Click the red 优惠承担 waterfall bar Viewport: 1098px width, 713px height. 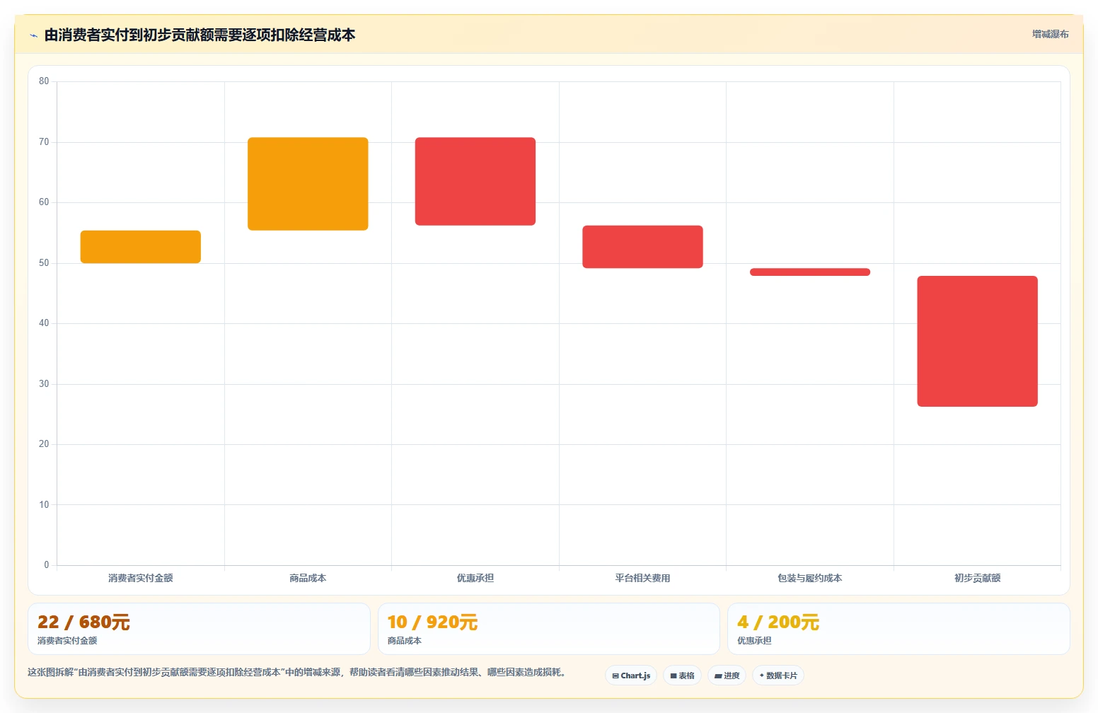(475, 181)
